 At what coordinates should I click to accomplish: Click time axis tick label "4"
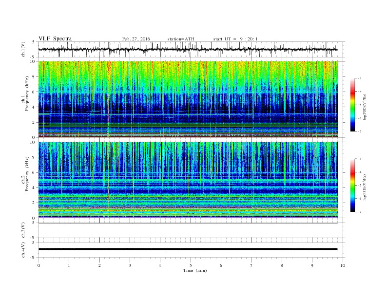[160, 265]
